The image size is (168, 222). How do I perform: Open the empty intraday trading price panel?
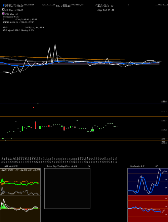(x=67, y=188)
